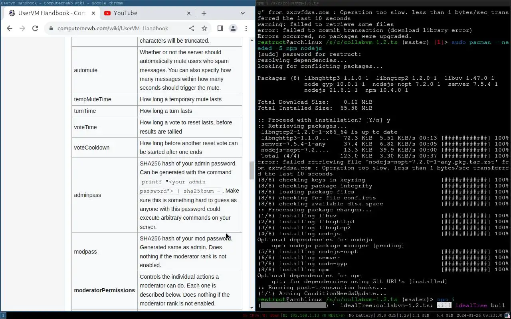
Task: Go back to the previous page in Chrome
Action: pos(10,28)
